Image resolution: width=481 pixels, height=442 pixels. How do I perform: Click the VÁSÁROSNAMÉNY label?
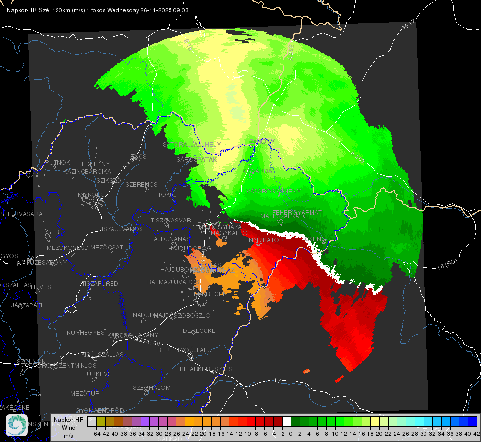273,191
